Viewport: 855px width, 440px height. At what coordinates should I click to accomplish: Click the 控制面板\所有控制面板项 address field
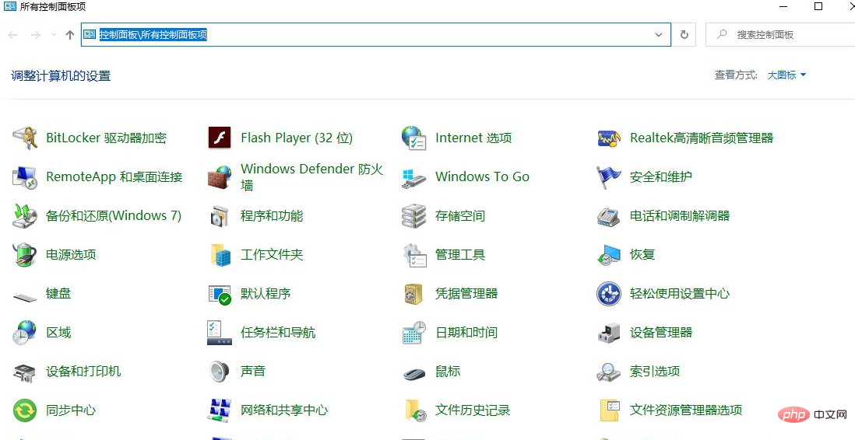tap(375, 35)
